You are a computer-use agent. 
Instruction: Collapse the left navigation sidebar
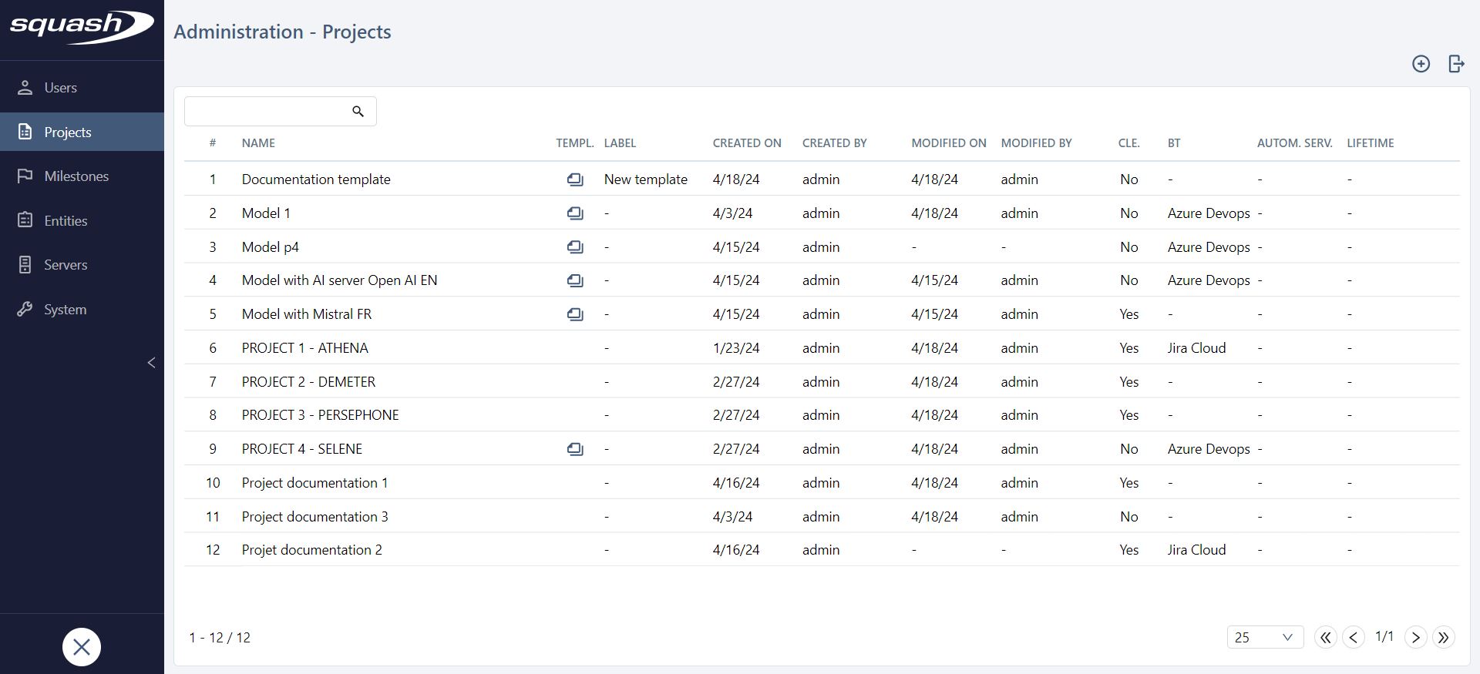tap(151, 363)
